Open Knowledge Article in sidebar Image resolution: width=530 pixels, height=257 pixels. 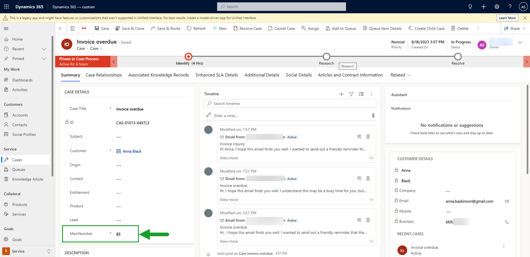coord(28,179)
